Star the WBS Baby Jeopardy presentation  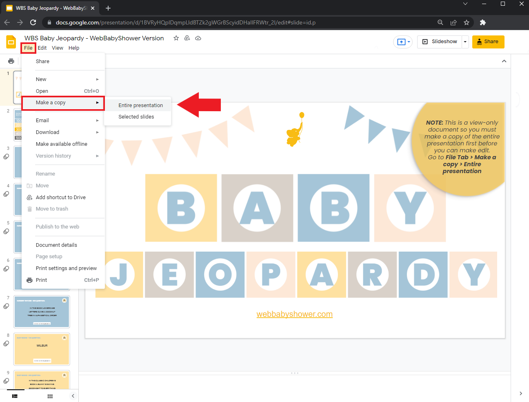pos(176,38)
